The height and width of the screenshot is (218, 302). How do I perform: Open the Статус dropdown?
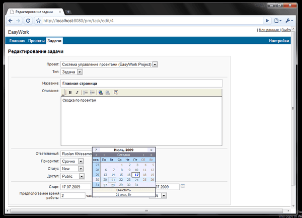coord(81,169)
